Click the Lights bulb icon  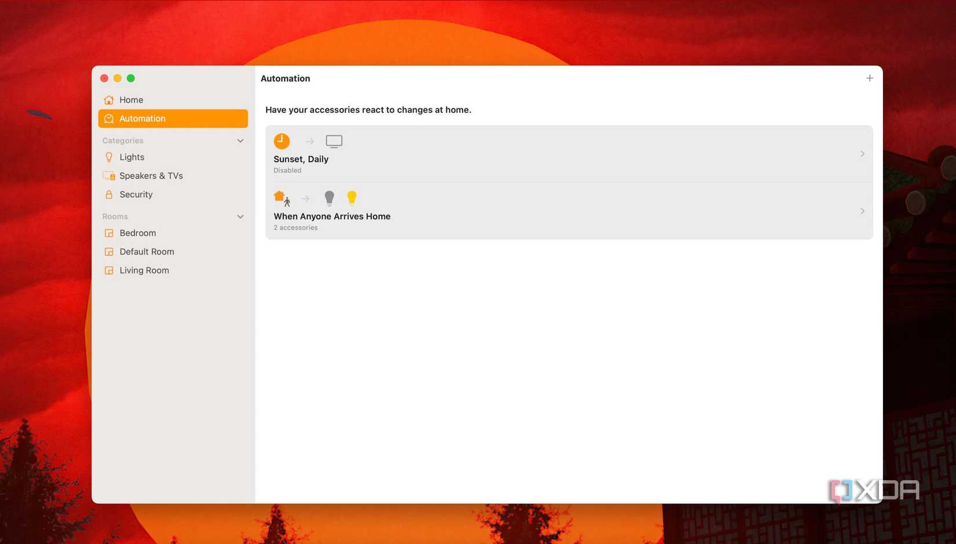pyautogui.click(x=109, y=157)
